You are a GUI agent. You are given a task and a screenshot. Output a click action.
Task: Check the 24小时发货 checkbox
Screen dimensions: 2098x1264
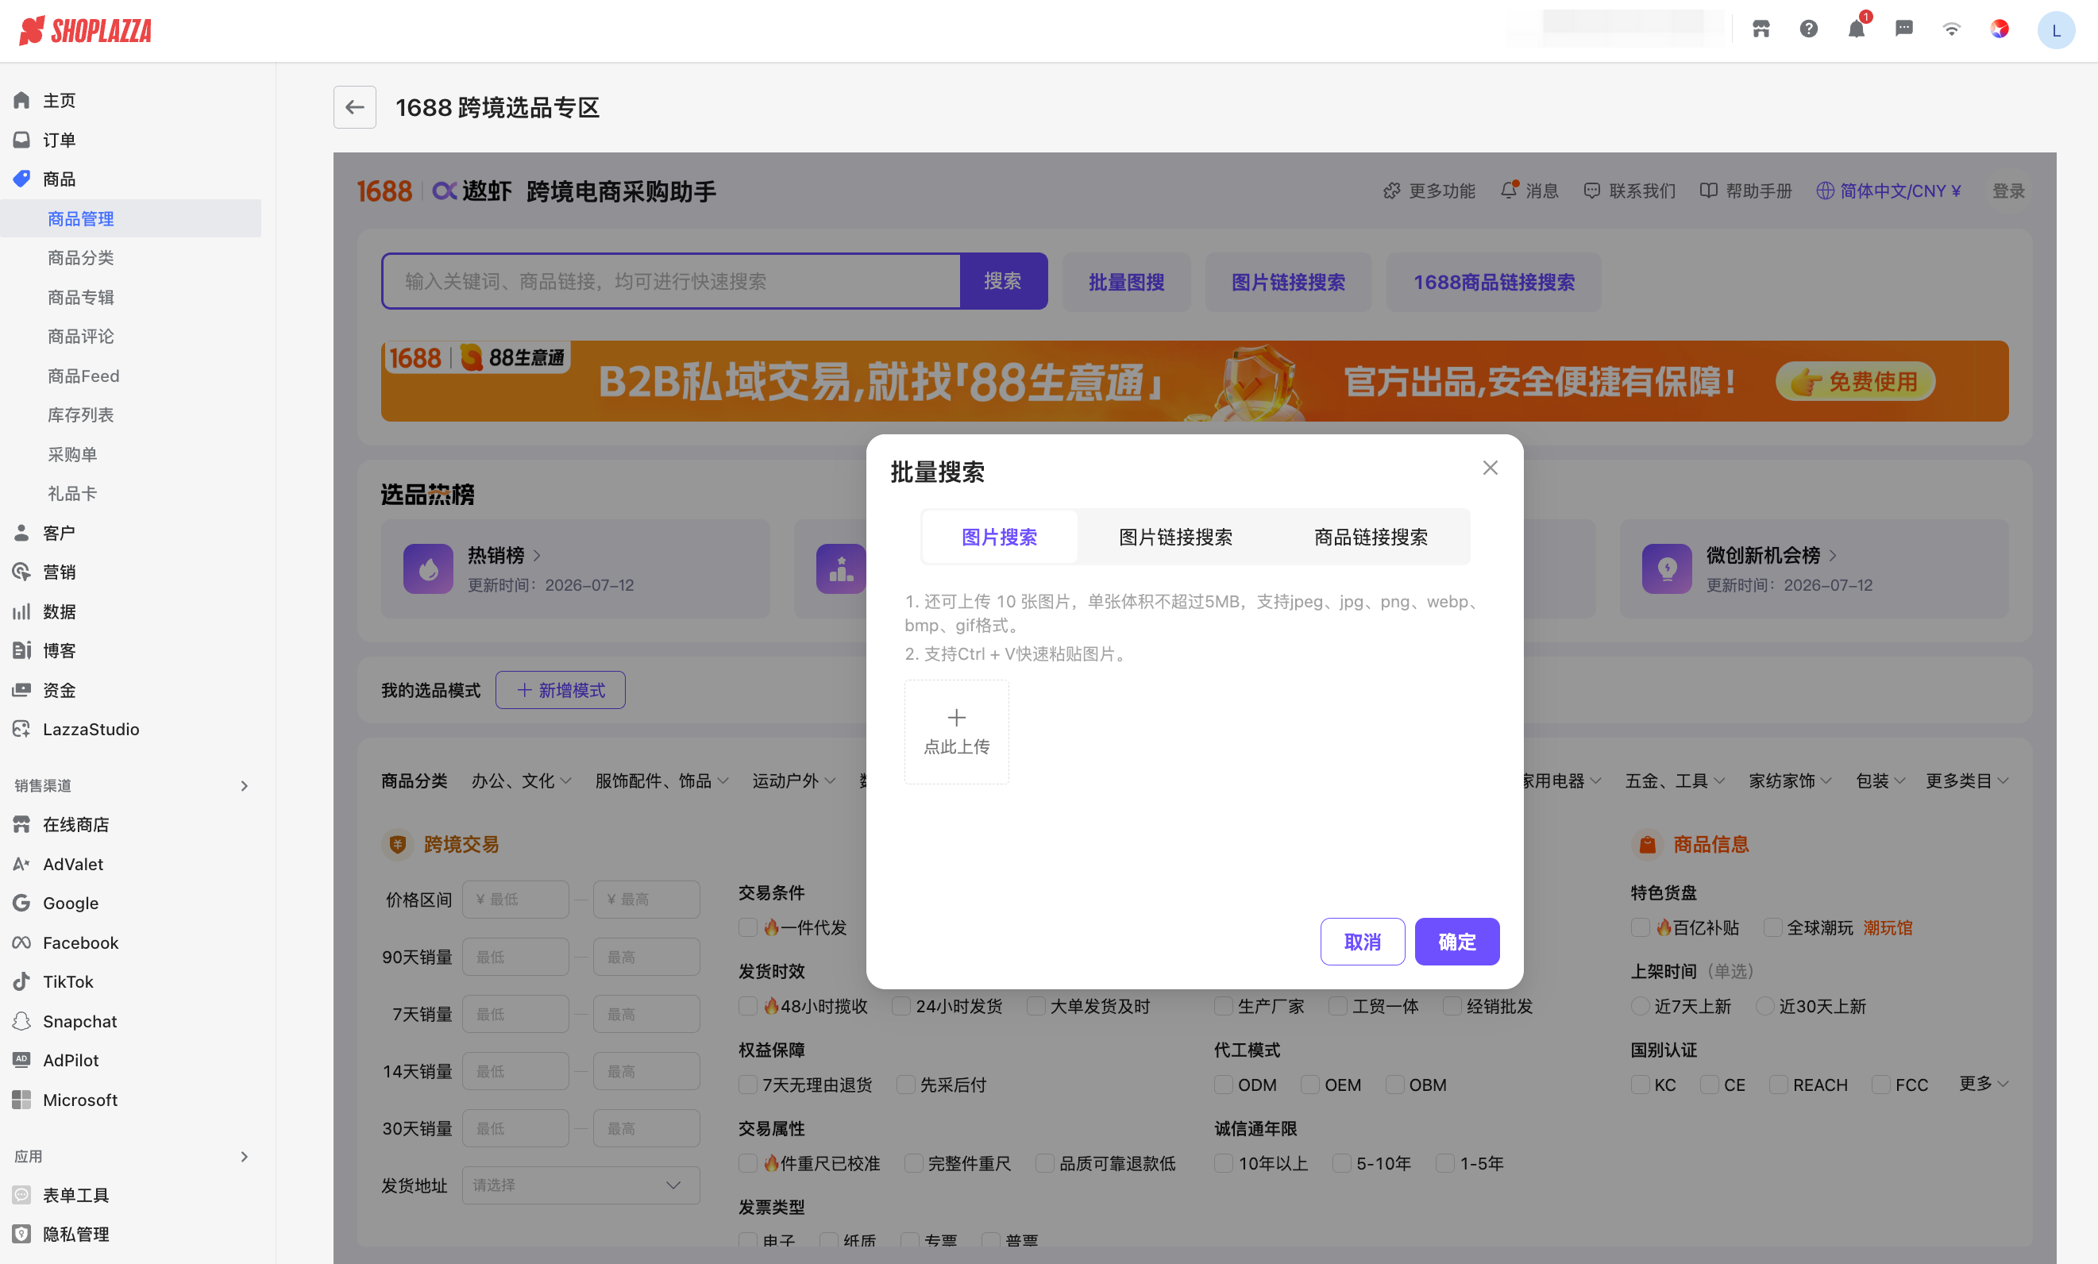point(901,1006)
